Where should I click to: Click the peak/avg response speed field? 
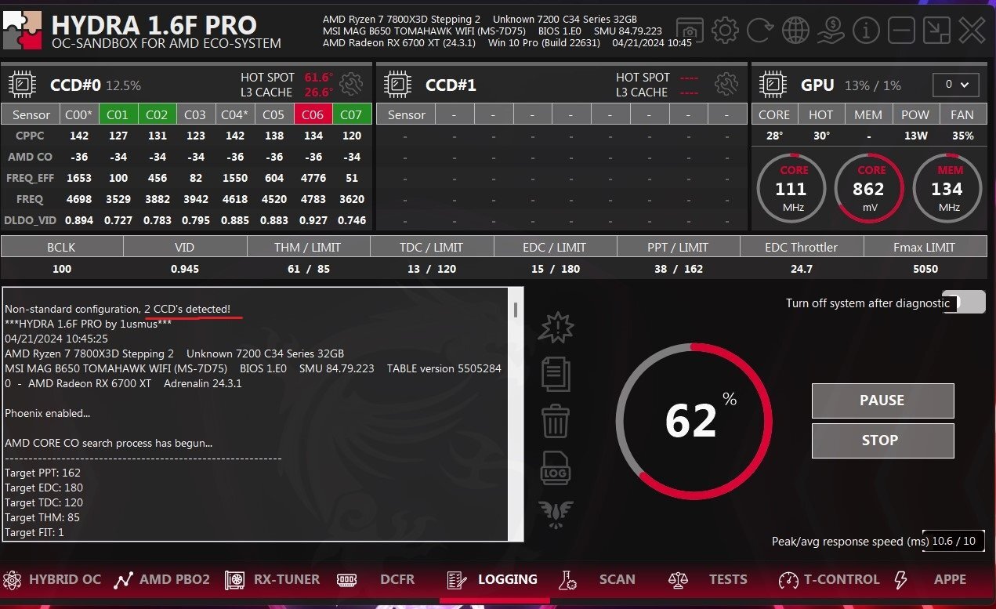point(953,541)
